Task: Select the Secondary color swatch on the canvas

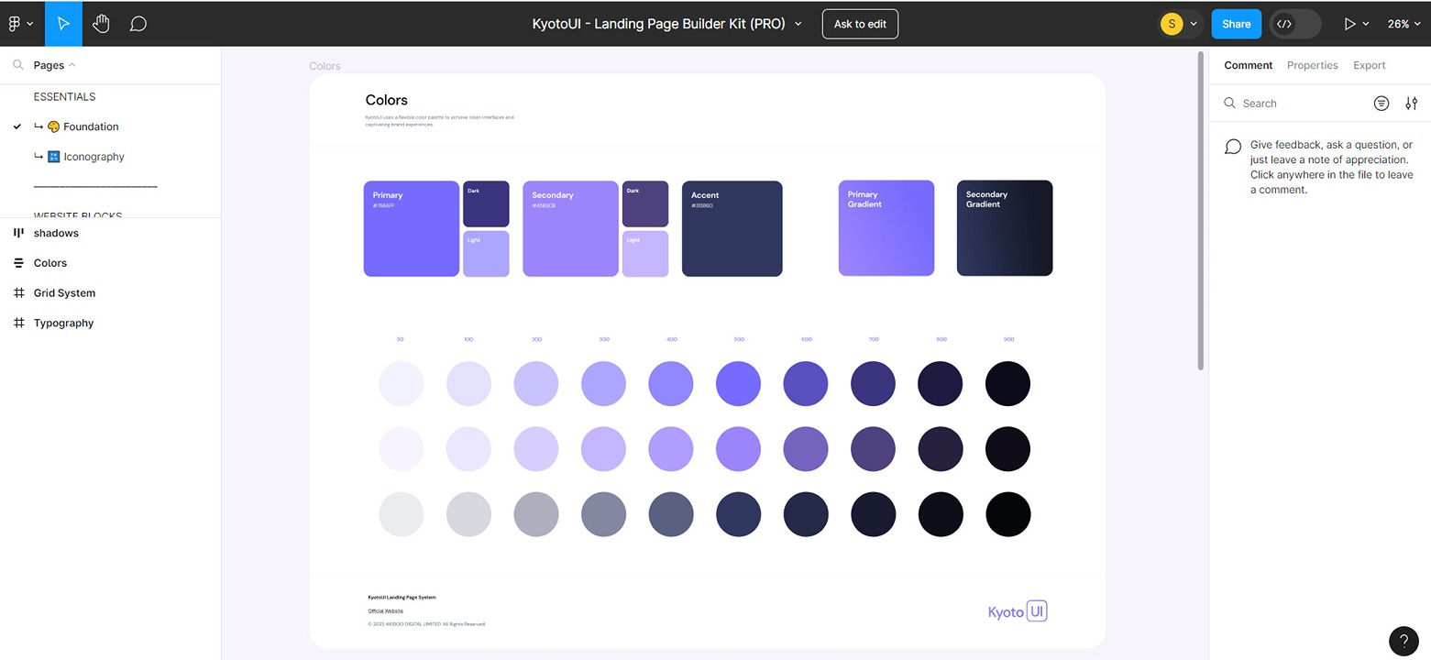Action: (x=570, y=227)
